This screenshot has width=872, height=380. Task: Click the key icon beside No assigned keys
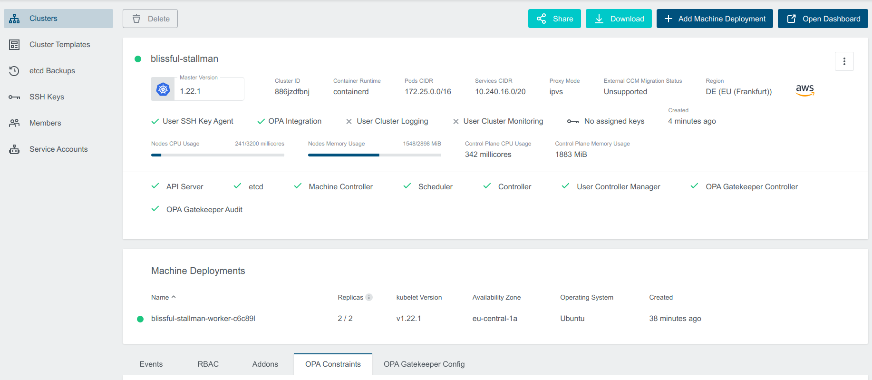pyautogui.click(x=573, y=121)
